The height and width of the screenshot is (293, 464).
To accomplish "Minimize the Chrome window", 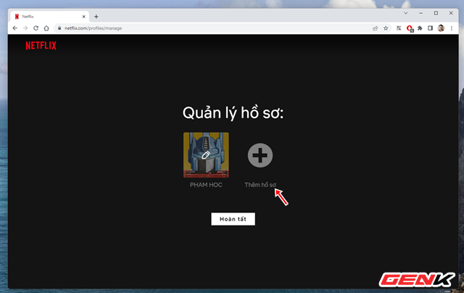I will pos(420,13).
